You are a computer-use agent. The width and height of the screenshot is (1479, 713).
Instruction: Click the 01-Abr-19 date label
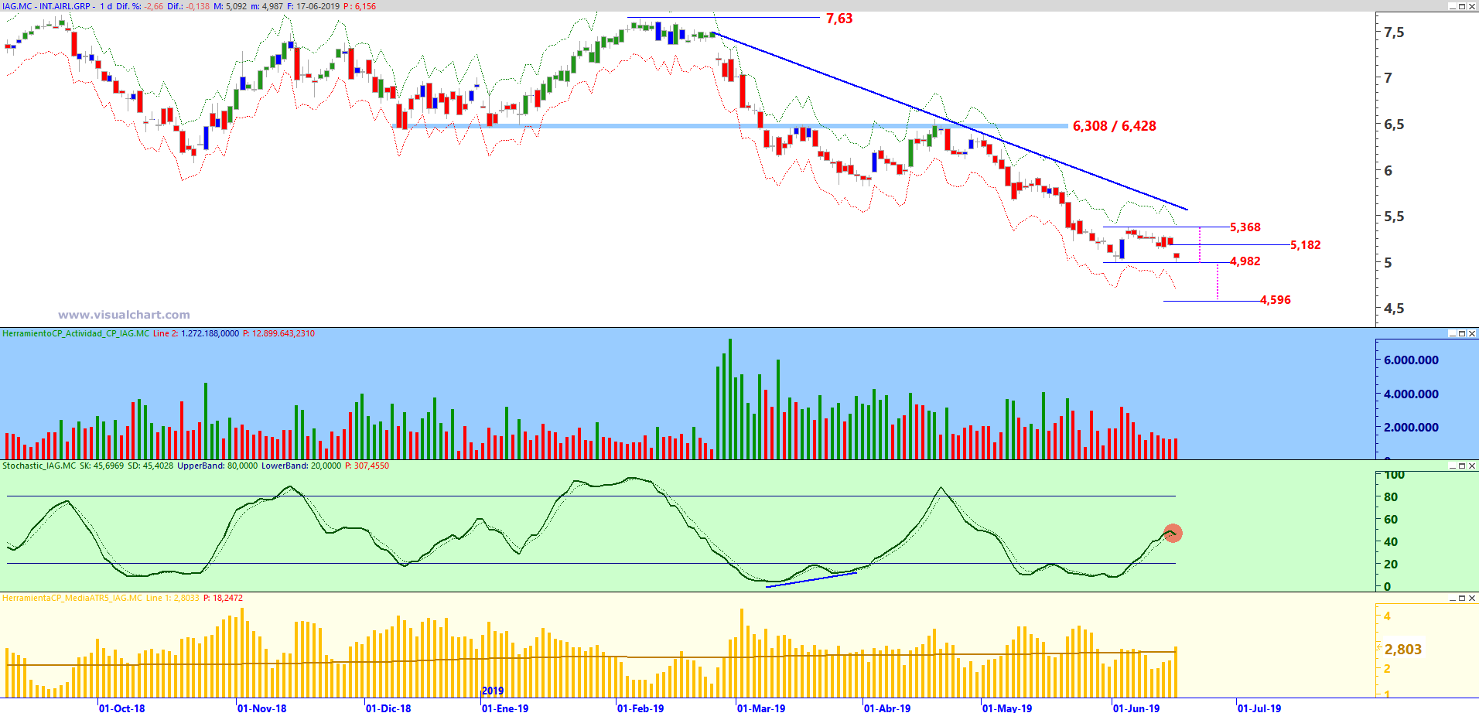(x=888, y=708)
